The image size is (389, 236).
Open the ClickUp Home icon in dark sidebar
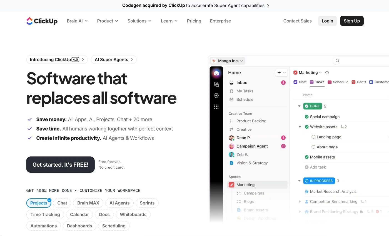[x=216, y=73]
